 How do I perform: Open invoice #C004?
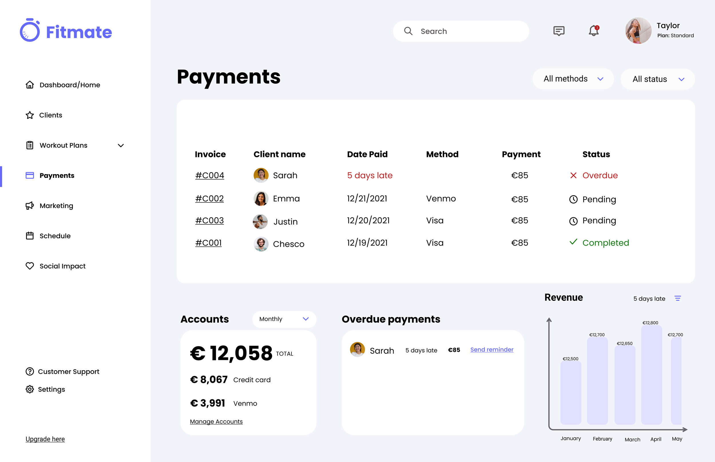point(209,175)
